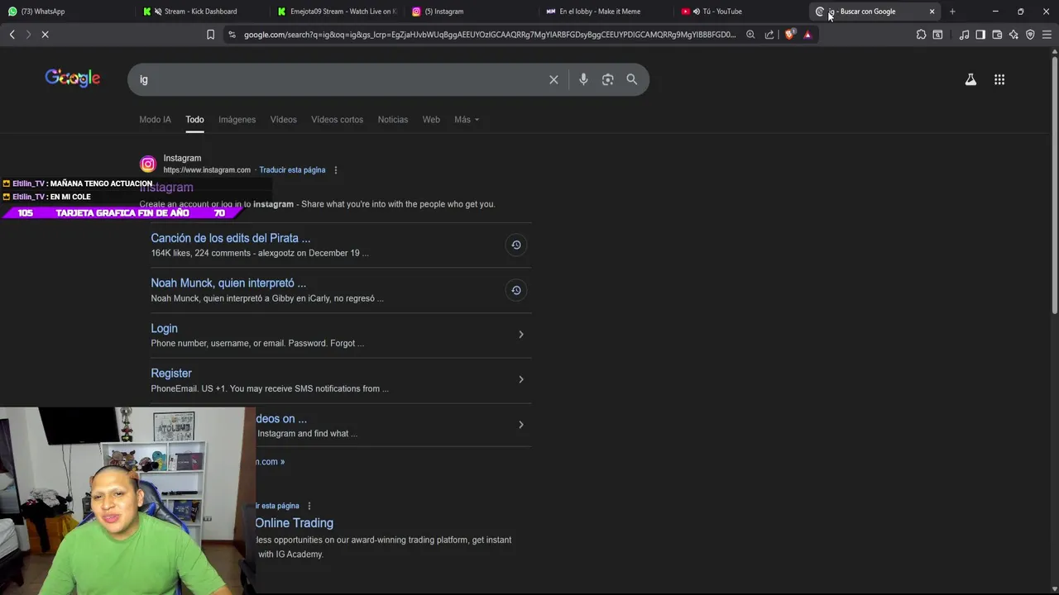The height and width of the screenshot is (595, 1059).
Task: Switch to the Tú - YouTube tab
Action: coord(740,12)
